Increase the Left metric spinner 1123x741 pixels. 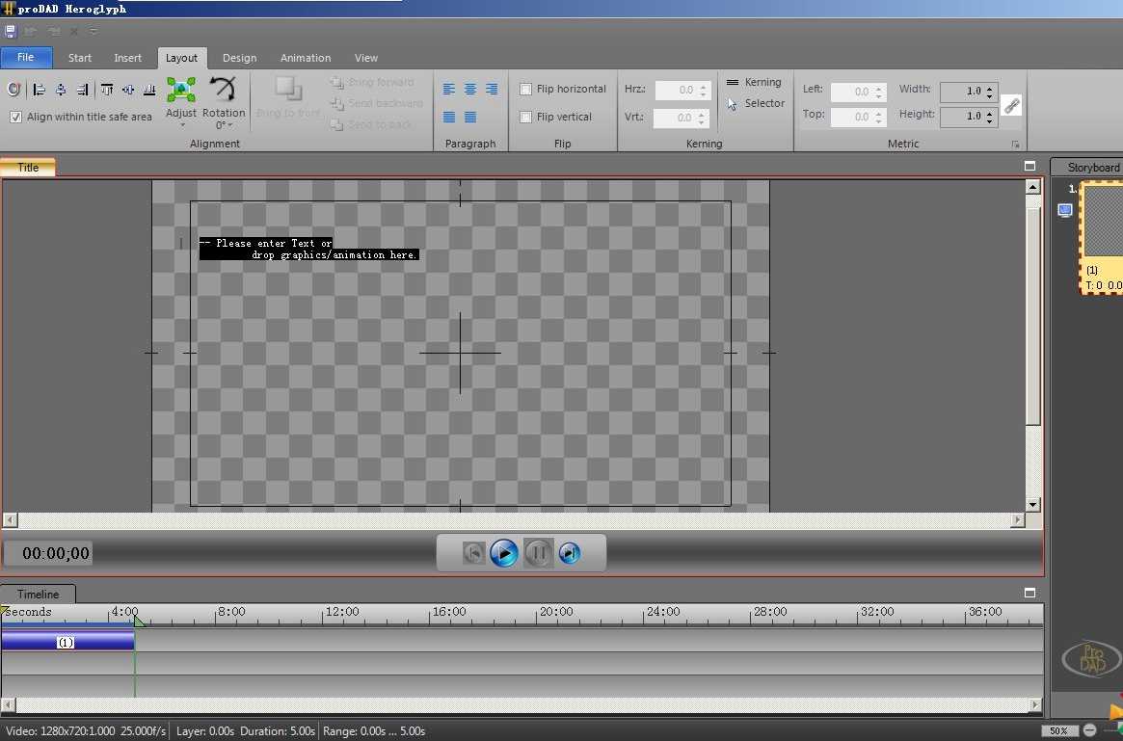tap(879, 88)
